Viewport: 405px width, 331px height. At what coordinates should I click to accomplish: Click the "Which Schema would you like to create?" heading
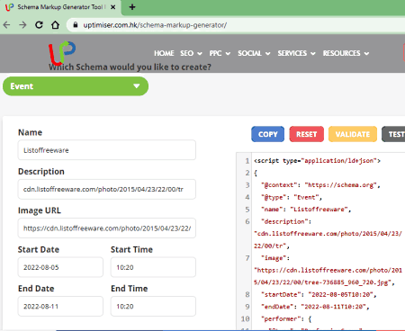[x=130, y=67]
